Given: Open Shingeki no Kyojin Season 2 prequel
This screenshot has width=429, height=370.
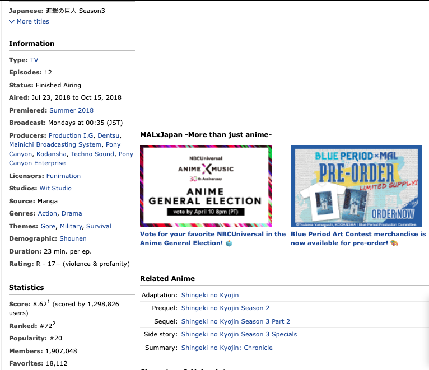Looking at the screenshot, I should tap(225, 308).
